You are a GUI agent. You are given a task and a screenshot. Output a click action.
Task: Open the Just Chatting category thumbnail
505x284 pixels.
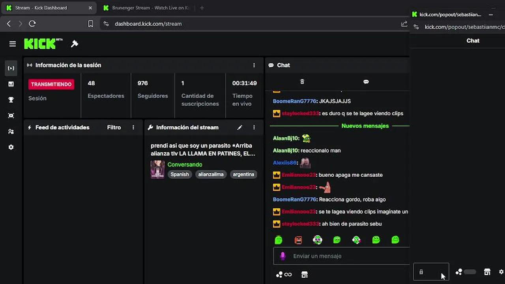[x=157, y=170]
